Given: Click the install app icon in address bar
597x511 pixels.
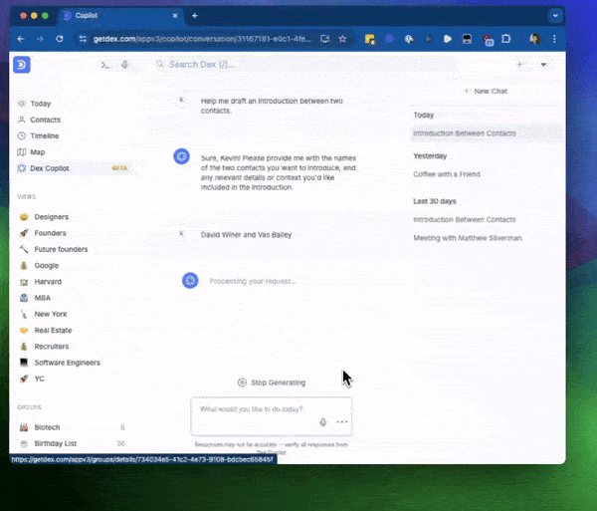Looking at the screenshot, I should point(324,39).
